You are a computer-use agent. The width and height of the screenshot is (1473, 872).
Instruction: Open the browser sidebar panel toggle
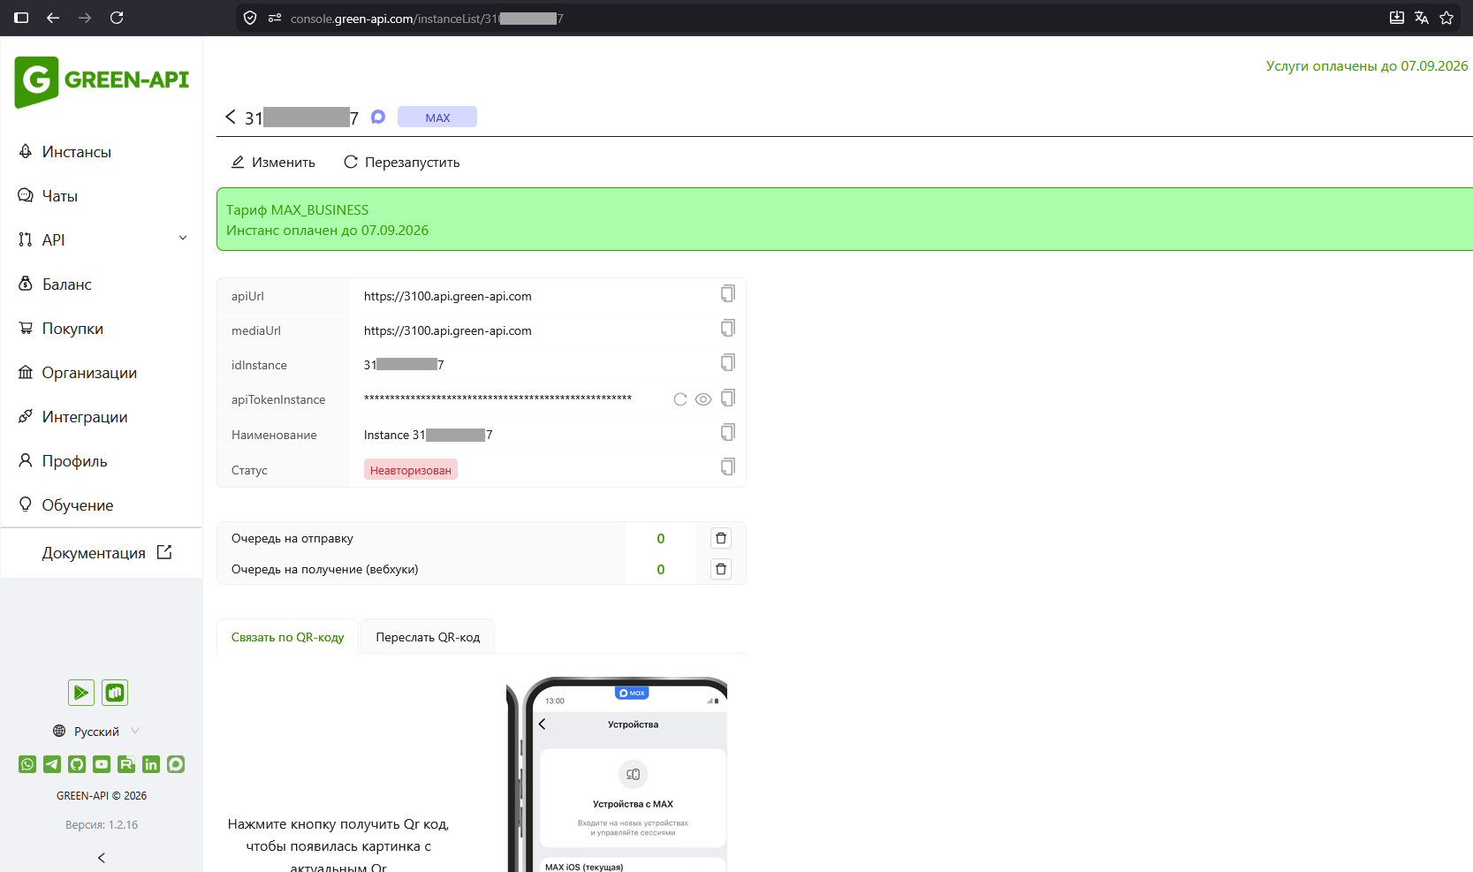click(21, 18)
